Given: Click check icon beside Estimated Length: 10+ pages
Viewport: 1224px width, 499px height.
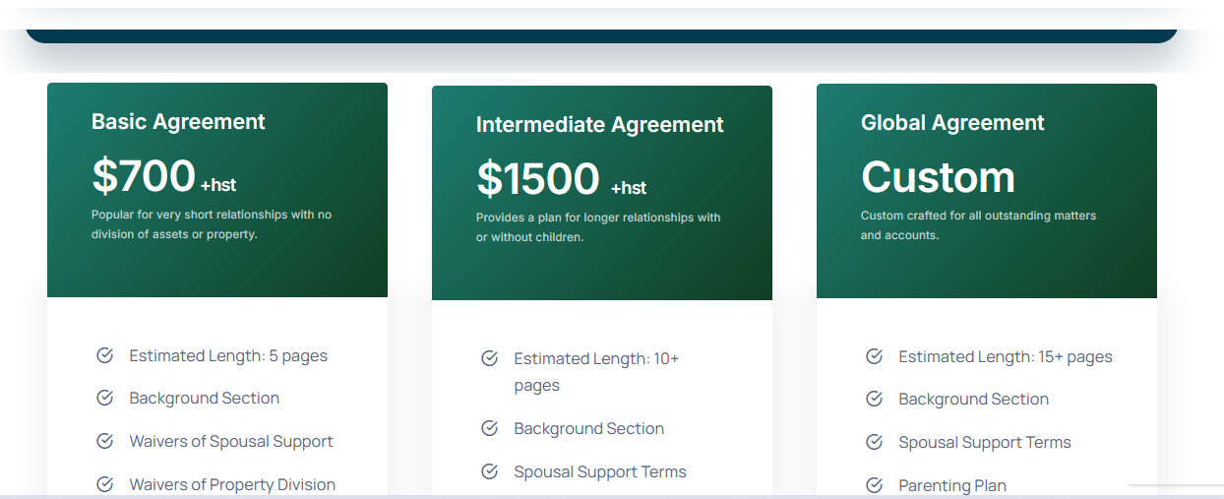Looking at the screenshot, I should 489,358.
